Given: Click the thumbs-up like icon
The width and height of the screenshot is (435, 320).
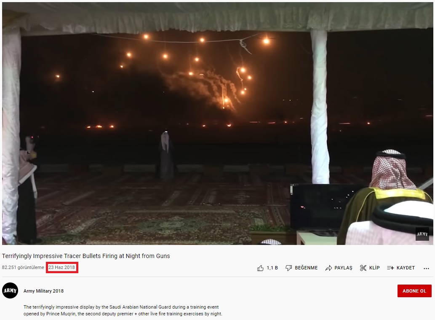Looking at the screenshot, I should click(260, 268).
